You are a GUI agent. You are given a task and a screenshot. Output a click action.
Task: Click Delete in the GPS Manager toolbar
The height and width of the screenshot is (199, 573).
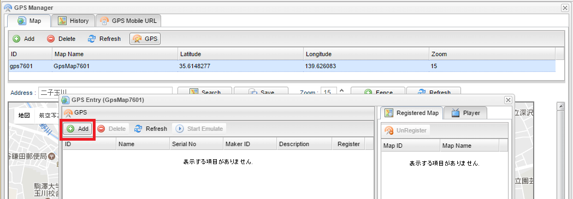click(x=61, y=39)
